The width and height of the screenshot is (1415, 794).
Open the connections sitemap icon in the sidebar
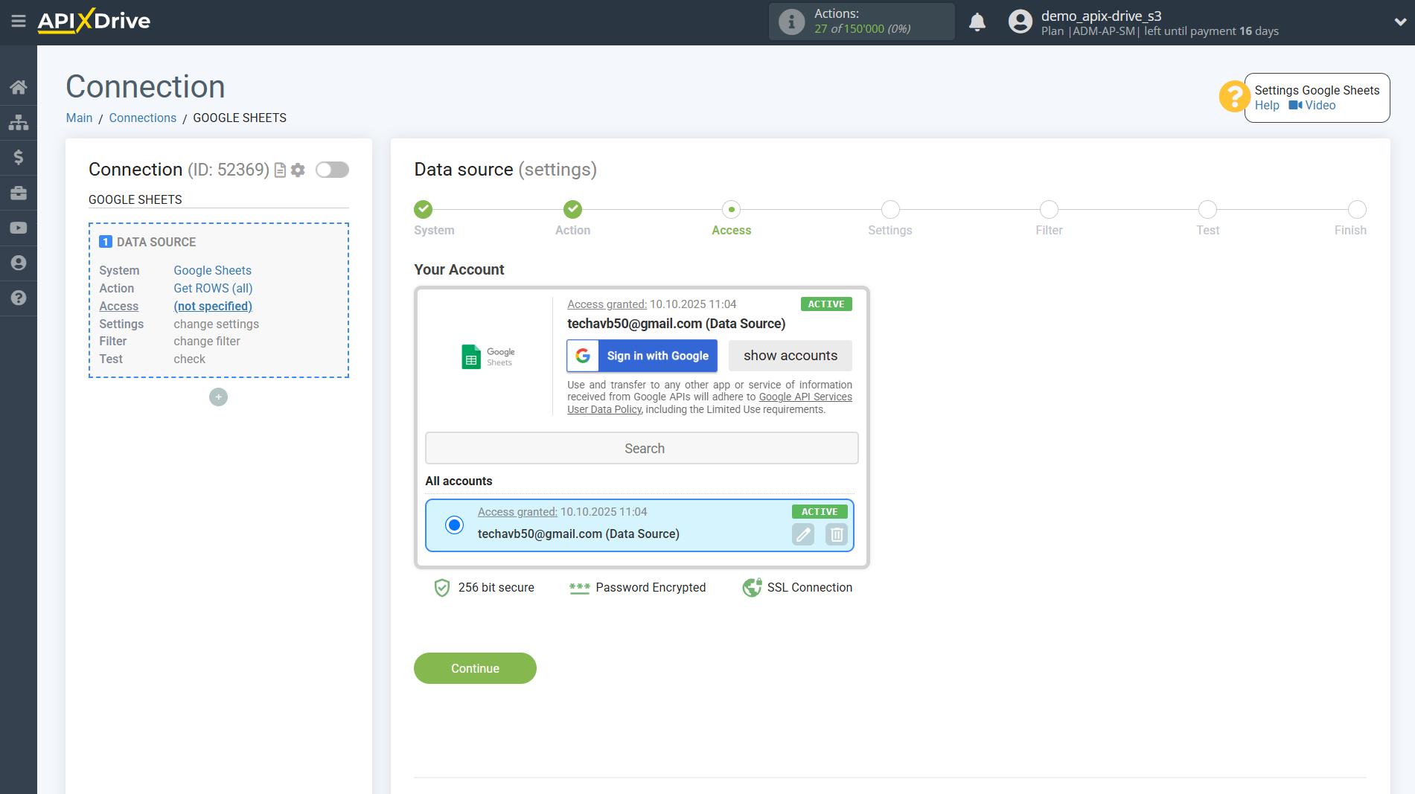coord(19,122)
